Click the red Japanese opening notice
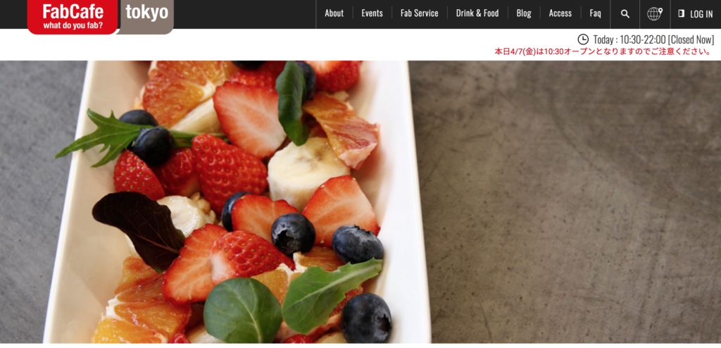 603,51
